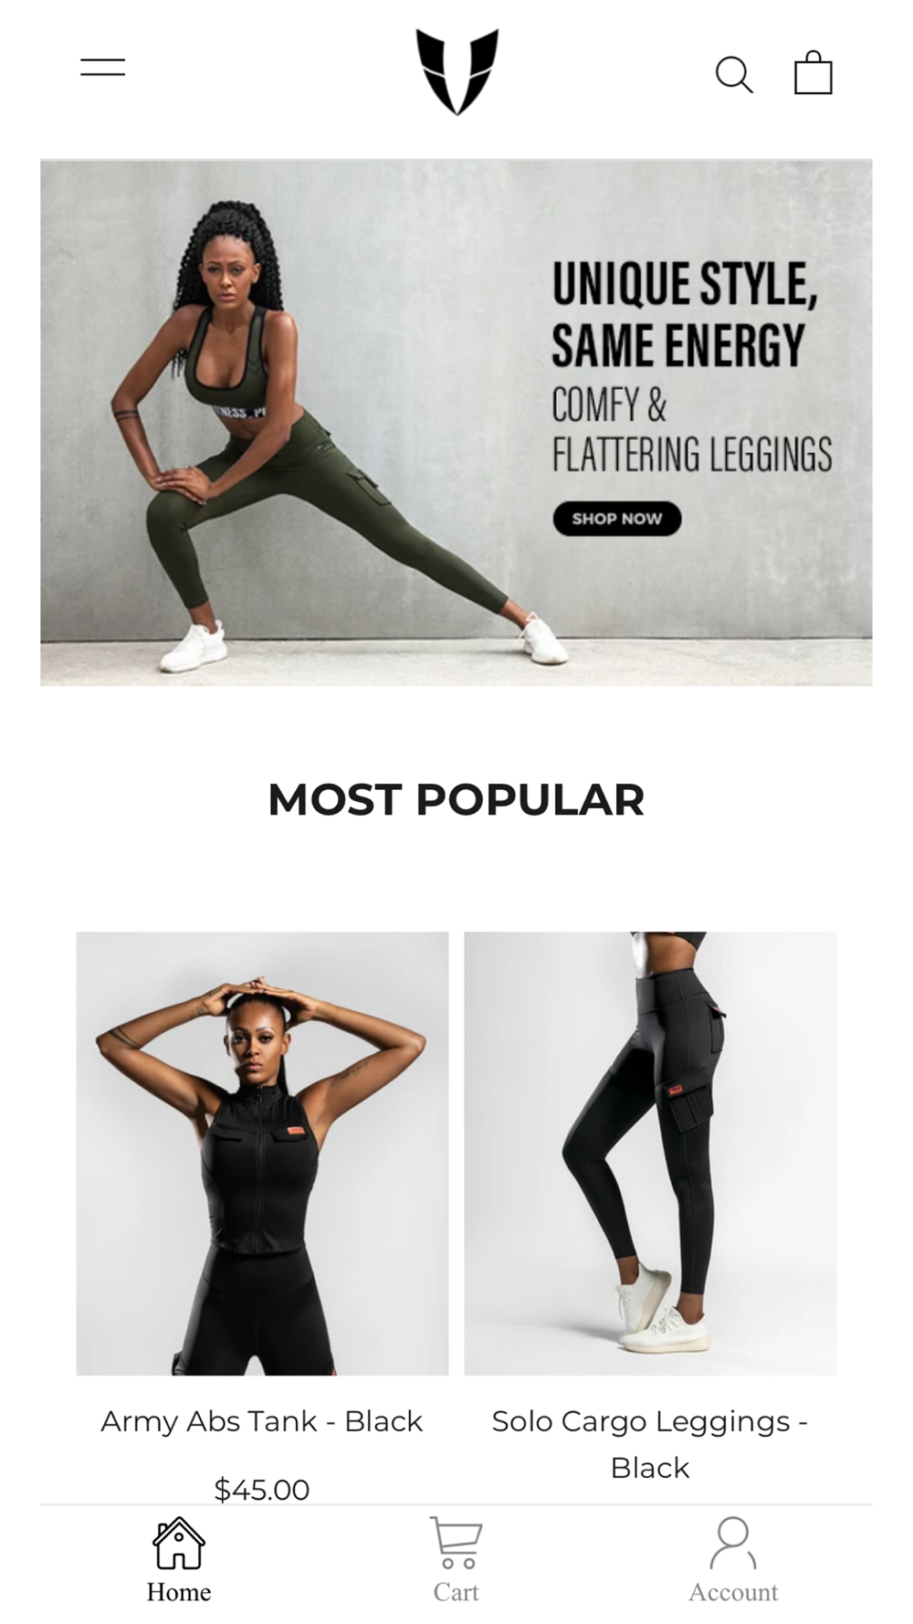Open the hamburger navigation menu
This screenshot has height=1624, width=913.
102,67
